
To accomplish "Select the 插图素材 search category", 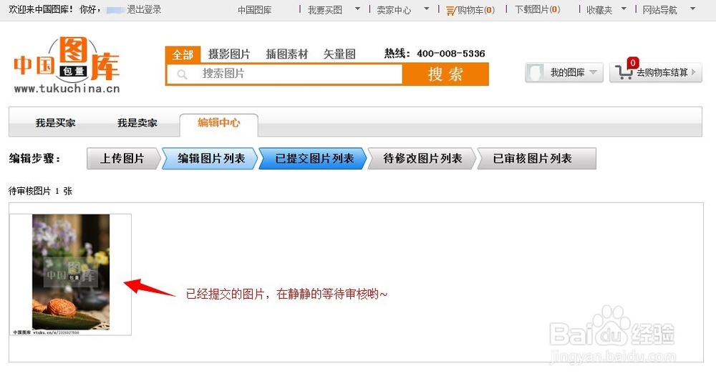I will coord(287,54).
